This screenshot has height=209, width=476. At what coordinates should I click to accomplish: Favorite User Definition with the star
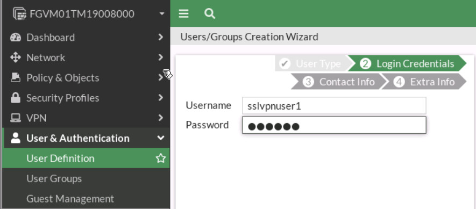(161, 158)
